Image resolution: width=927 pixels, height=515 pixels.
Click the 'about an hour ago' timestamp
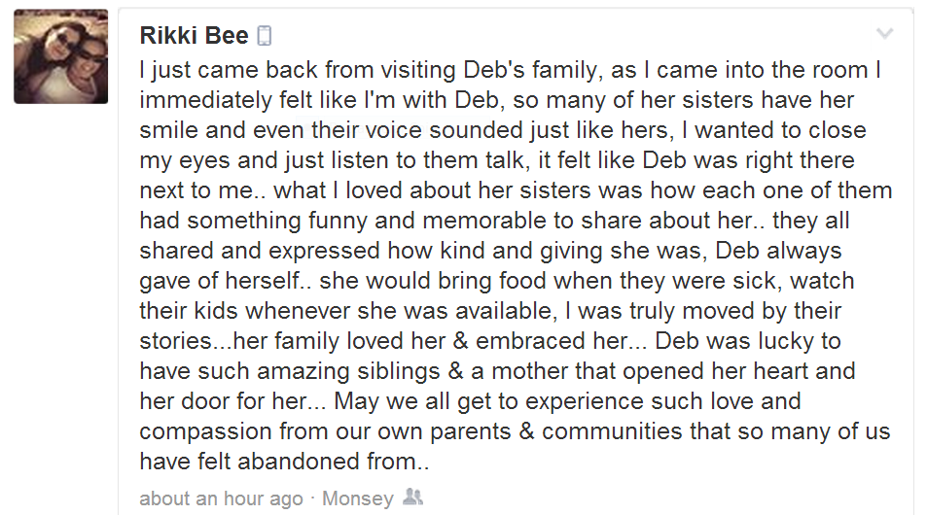(221, 498)
